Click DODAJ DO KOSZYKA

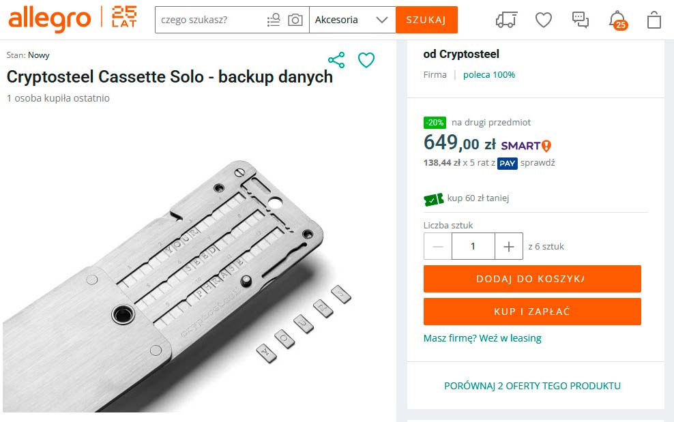click(x=532, y=279)
